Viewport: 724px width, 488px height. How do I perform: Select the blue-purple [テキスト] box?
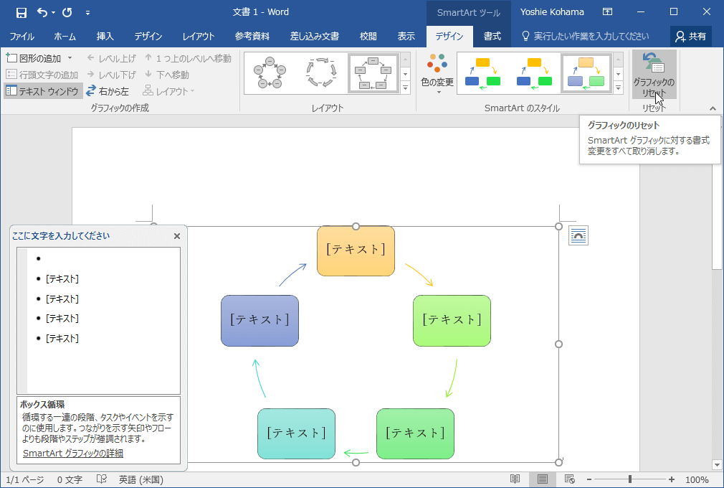(x=259, y=321)
